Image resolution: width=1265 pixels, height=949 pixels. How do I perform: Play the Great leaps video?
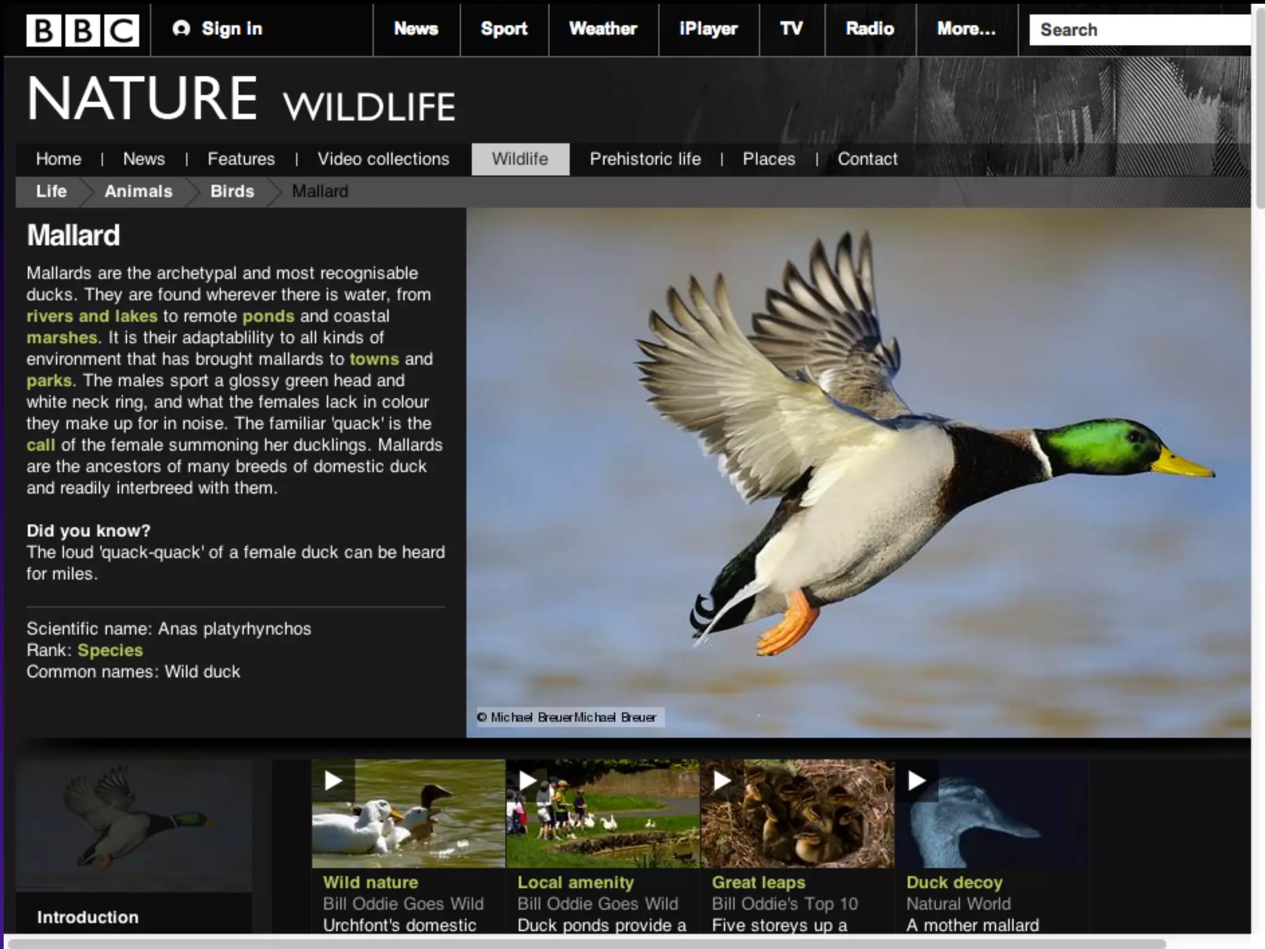tap(722, 781)
